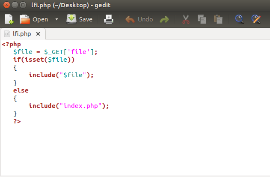Click the "?>" closing tag
The height and width of the screenshot is (177, 270).
[17, 121]
